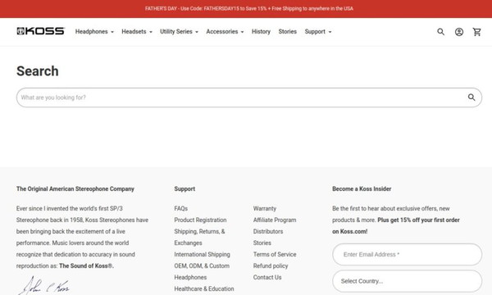This screenshot has width=492, height=295.
Task: Click the John C. Koss signature image
Action: tap(43, 285)
